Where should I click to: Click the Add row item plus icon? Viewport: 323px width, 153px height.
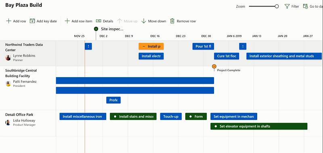click(x=67, y=21)
